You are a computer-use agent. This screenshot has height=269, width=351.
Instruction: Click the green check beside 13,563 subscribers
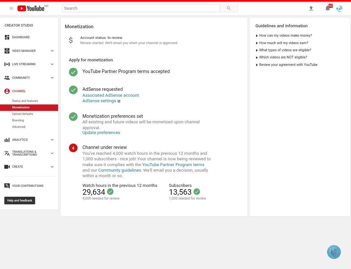coord(197,191)
